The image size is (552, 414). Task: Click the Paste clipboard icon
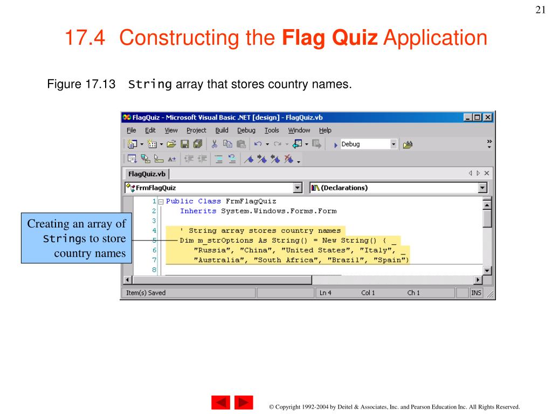coord(241,144)
